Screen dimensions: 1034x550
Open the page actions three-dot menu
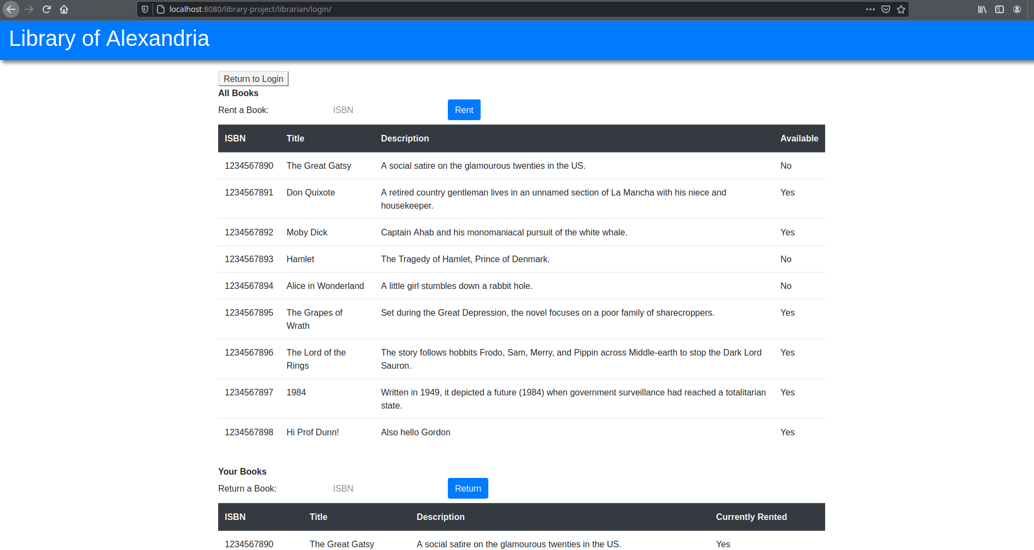click(871, 9)
